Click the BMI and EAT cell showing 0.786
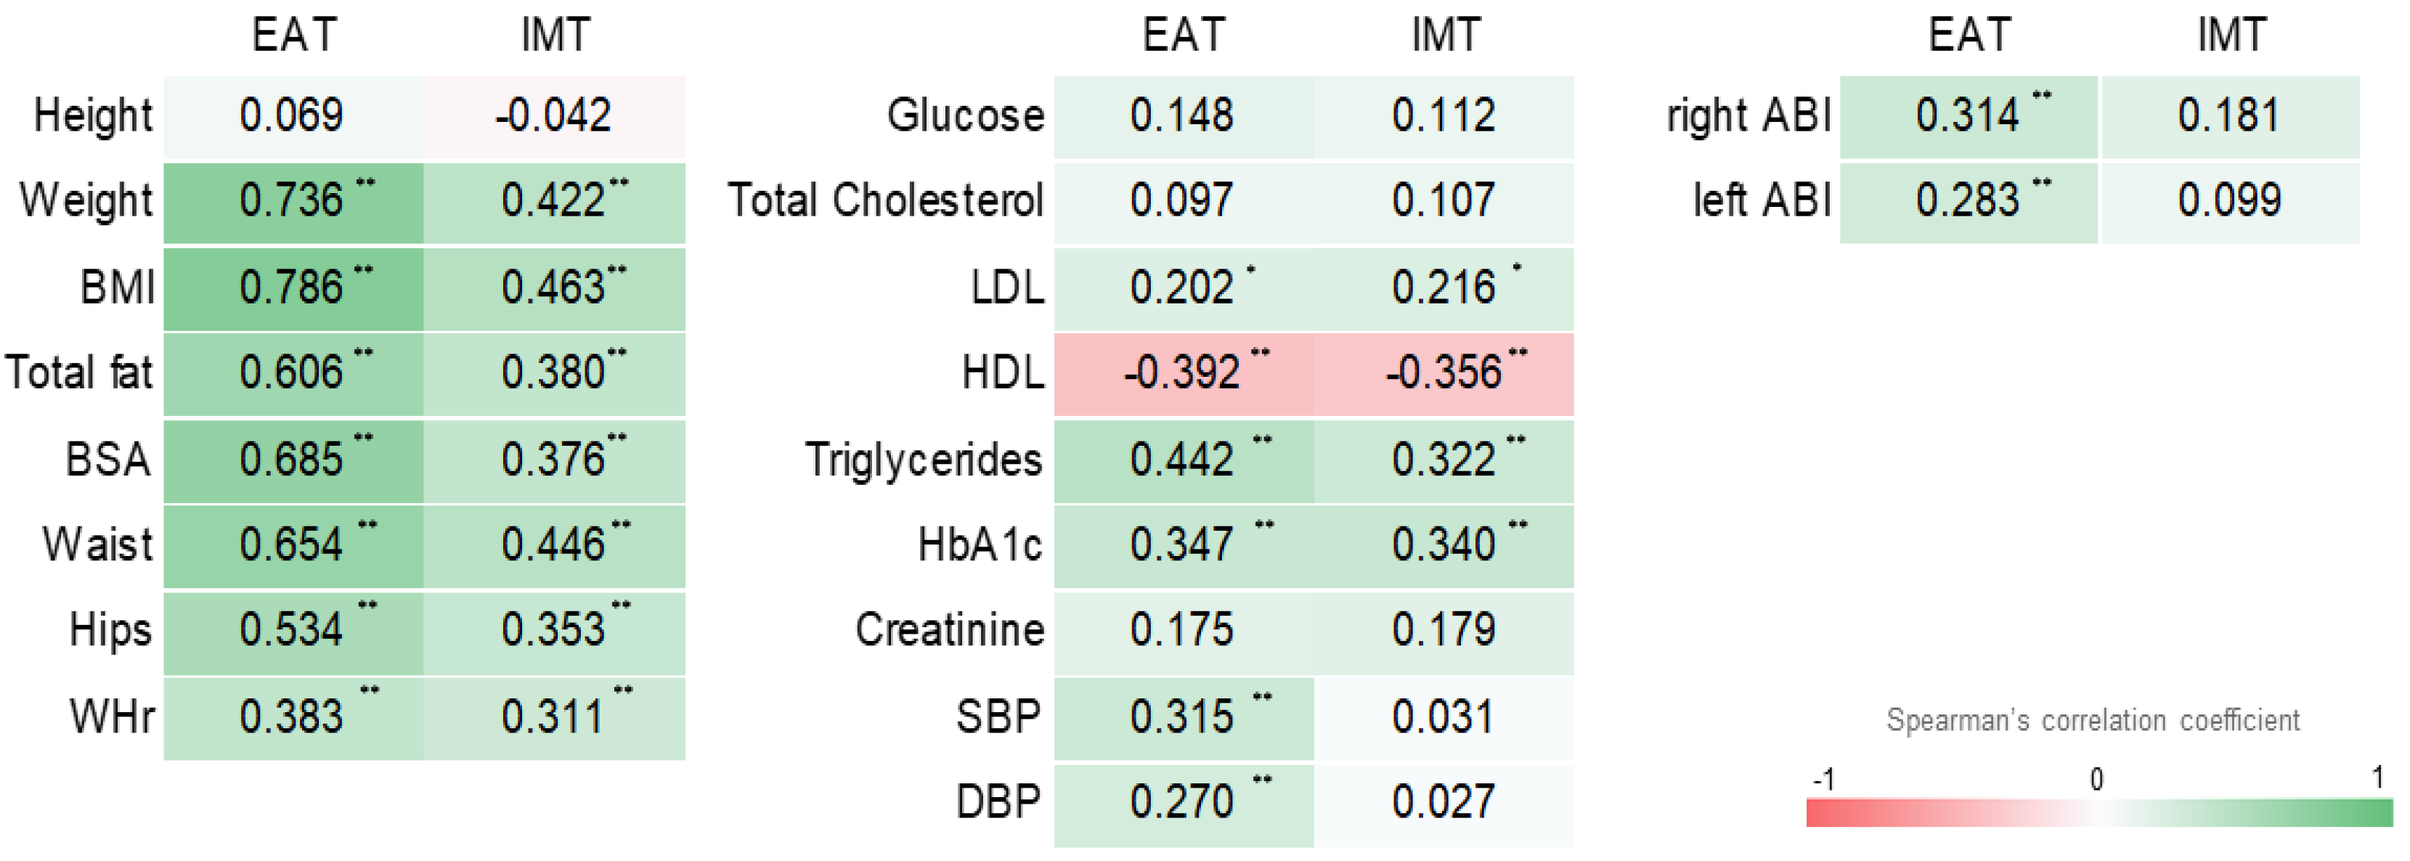Screen dimensions: 2410x861 tap(293, 287)
